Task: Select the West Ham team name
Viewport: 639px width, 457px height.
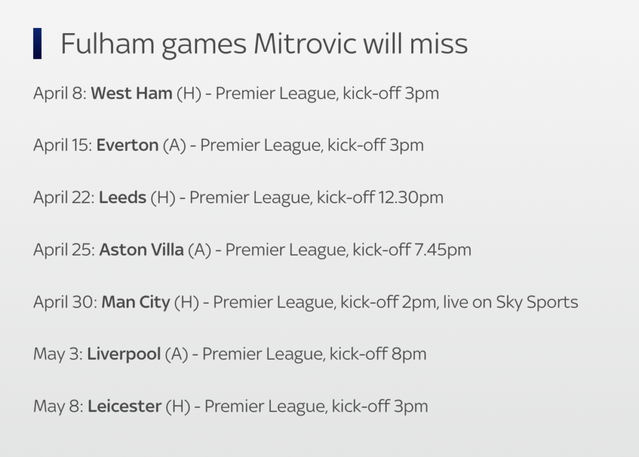Action: (131, 94)
